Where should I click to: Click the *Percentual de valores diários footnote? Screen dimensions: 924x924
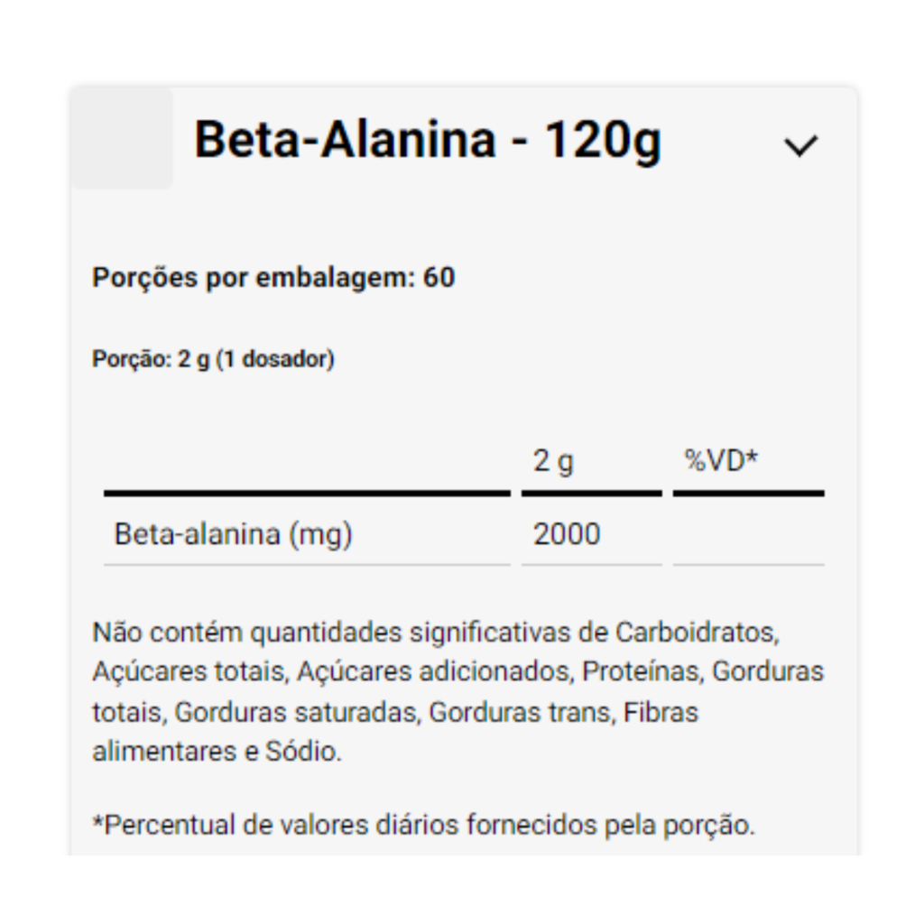coord(424,825)
